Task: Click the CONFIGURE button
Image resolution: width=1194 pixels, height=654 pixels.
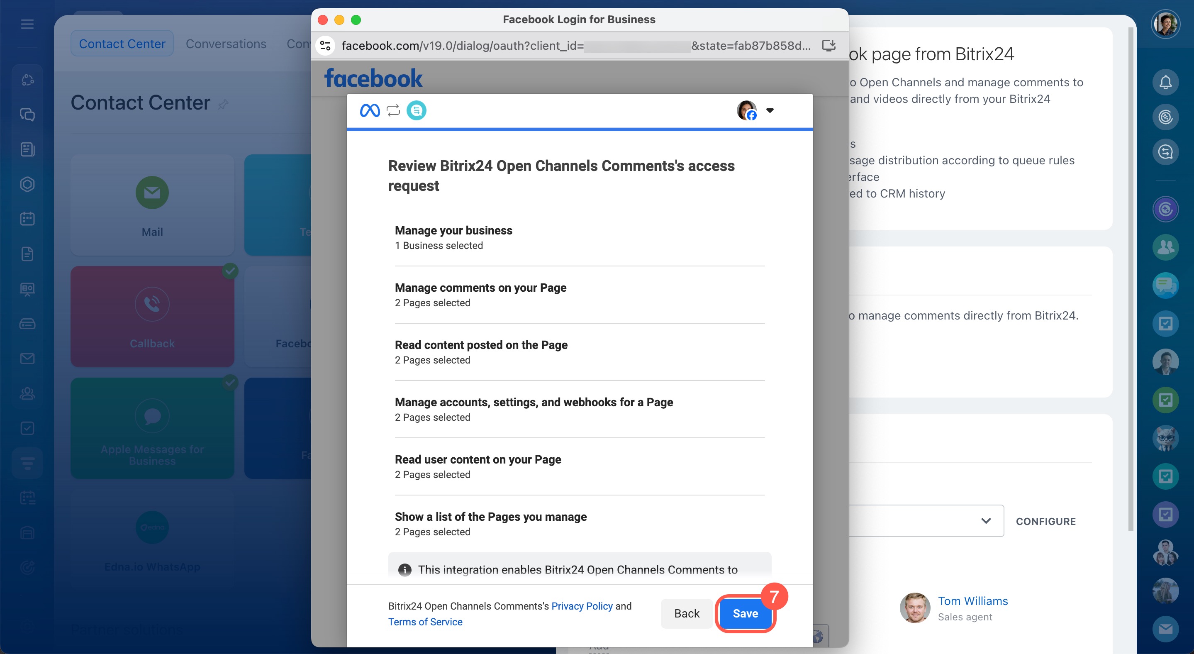Action: (x=1045, y=521)
